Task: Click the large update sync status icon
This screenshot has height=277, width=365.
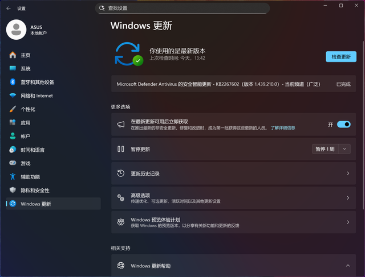Action: coord(129,54)
